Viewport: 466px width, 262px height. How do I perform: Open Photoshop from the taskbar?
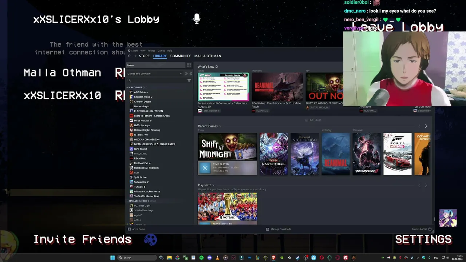[x=249, y=258]
